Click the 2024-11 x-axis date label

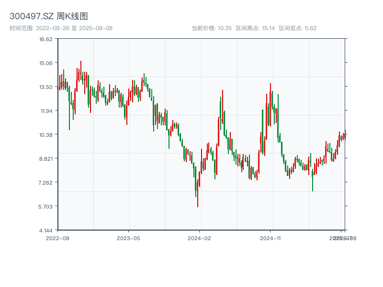(270, 238)
